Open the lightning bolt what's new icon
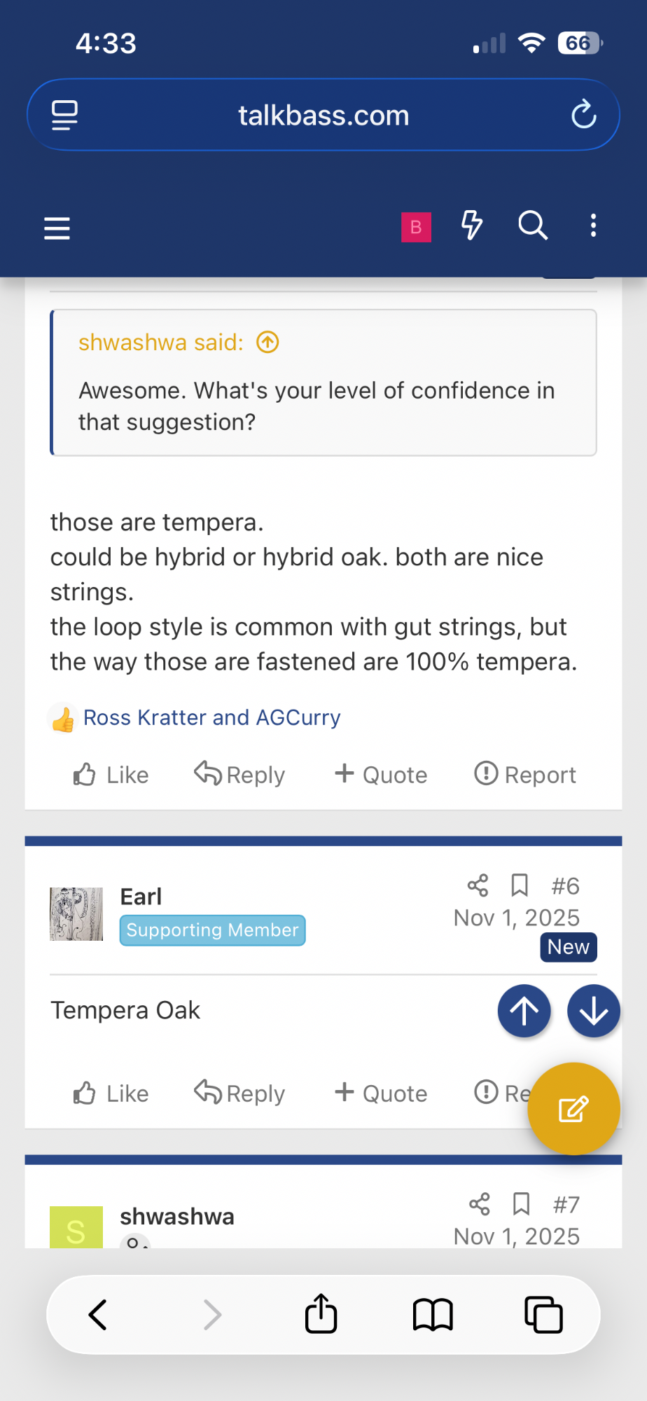The image size is (647, 1401). click(x=471, y=226)
